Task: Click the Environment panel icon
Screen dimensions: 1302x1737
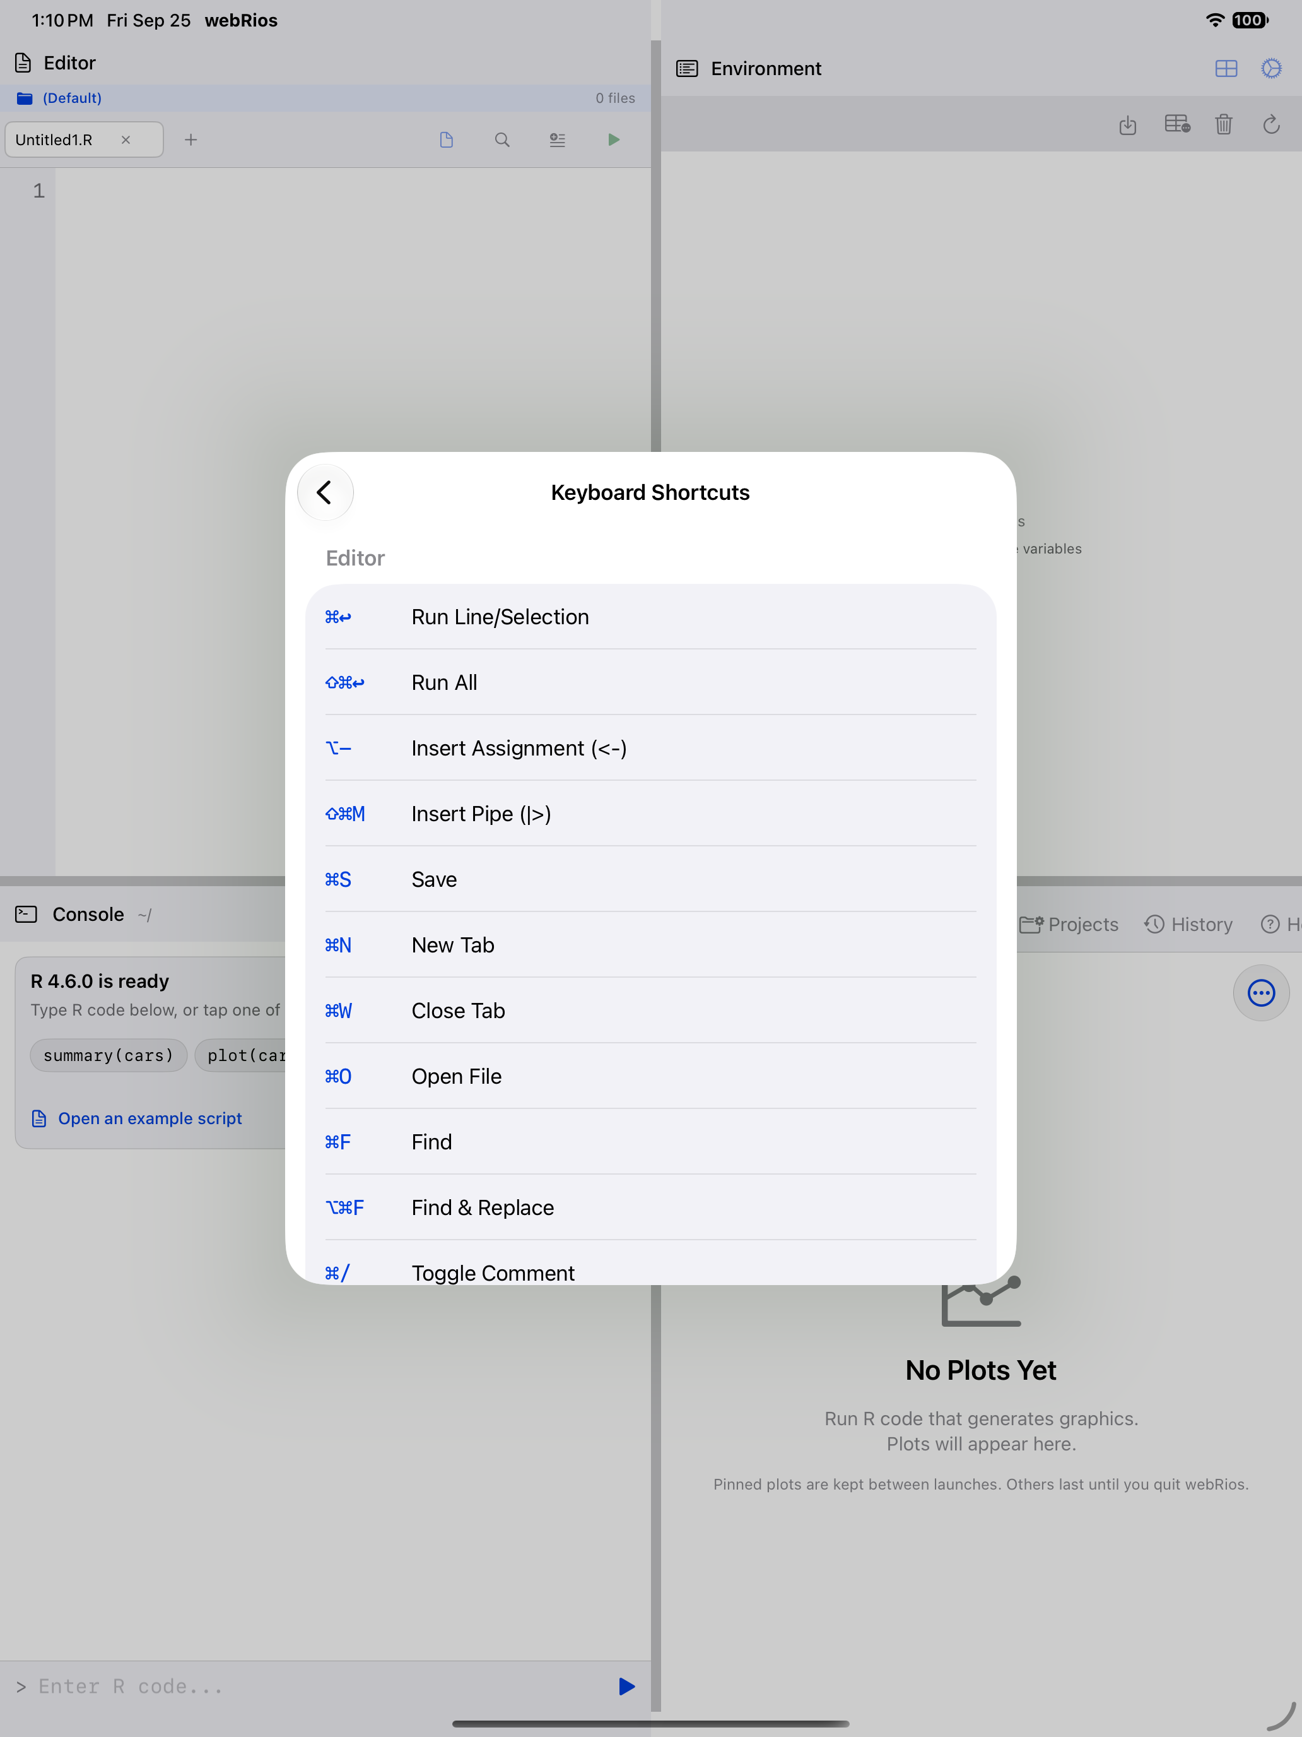Action: 687,68
